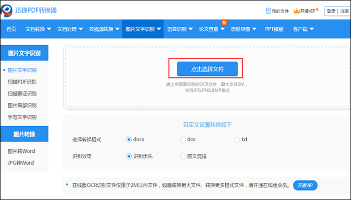The width and height of the screenshot is (351, 200).
Task: Open PPT模板 page
Action: pos(274,29)
